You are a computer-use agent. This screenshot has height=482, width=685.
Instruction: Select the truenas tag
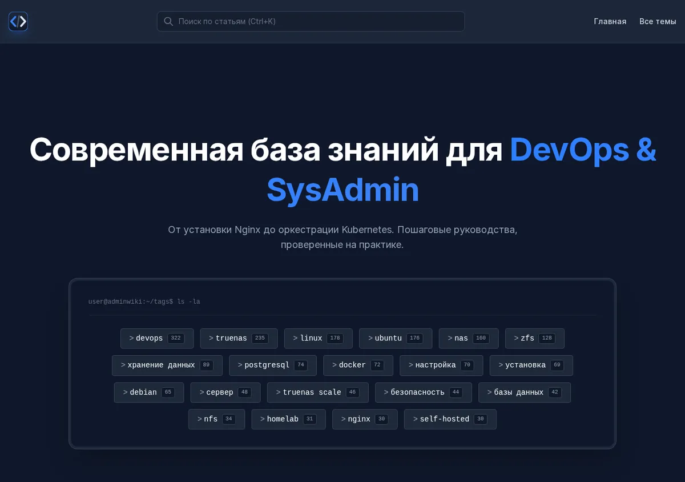click(x=239, y=338)
